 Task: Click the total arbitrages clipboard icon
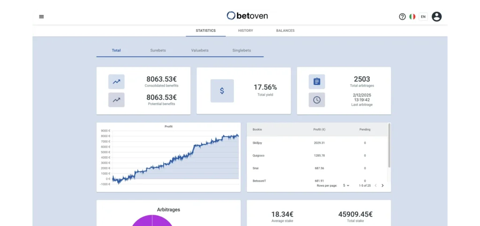316,81
